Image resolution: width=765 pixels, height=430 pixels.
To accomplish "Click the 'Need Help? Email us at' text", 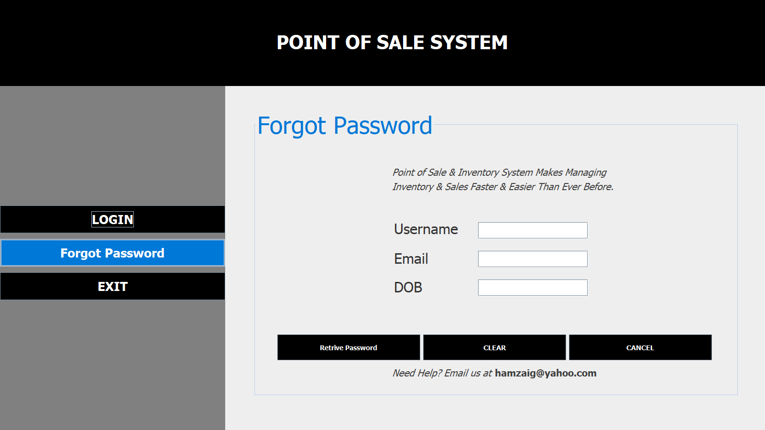I will click(x=442, y=373).
